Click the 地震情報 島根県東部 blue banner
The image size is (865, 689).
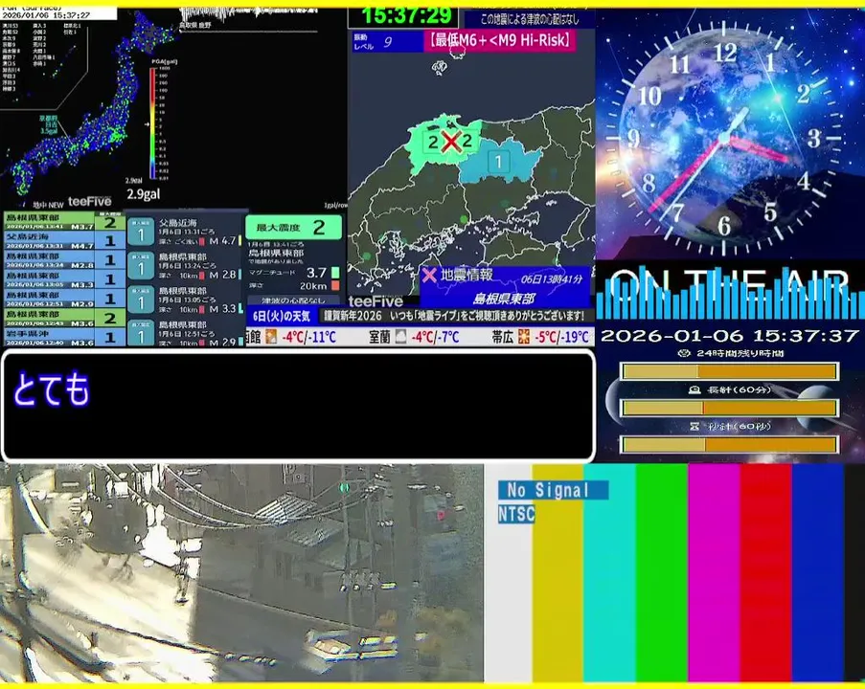505,287
